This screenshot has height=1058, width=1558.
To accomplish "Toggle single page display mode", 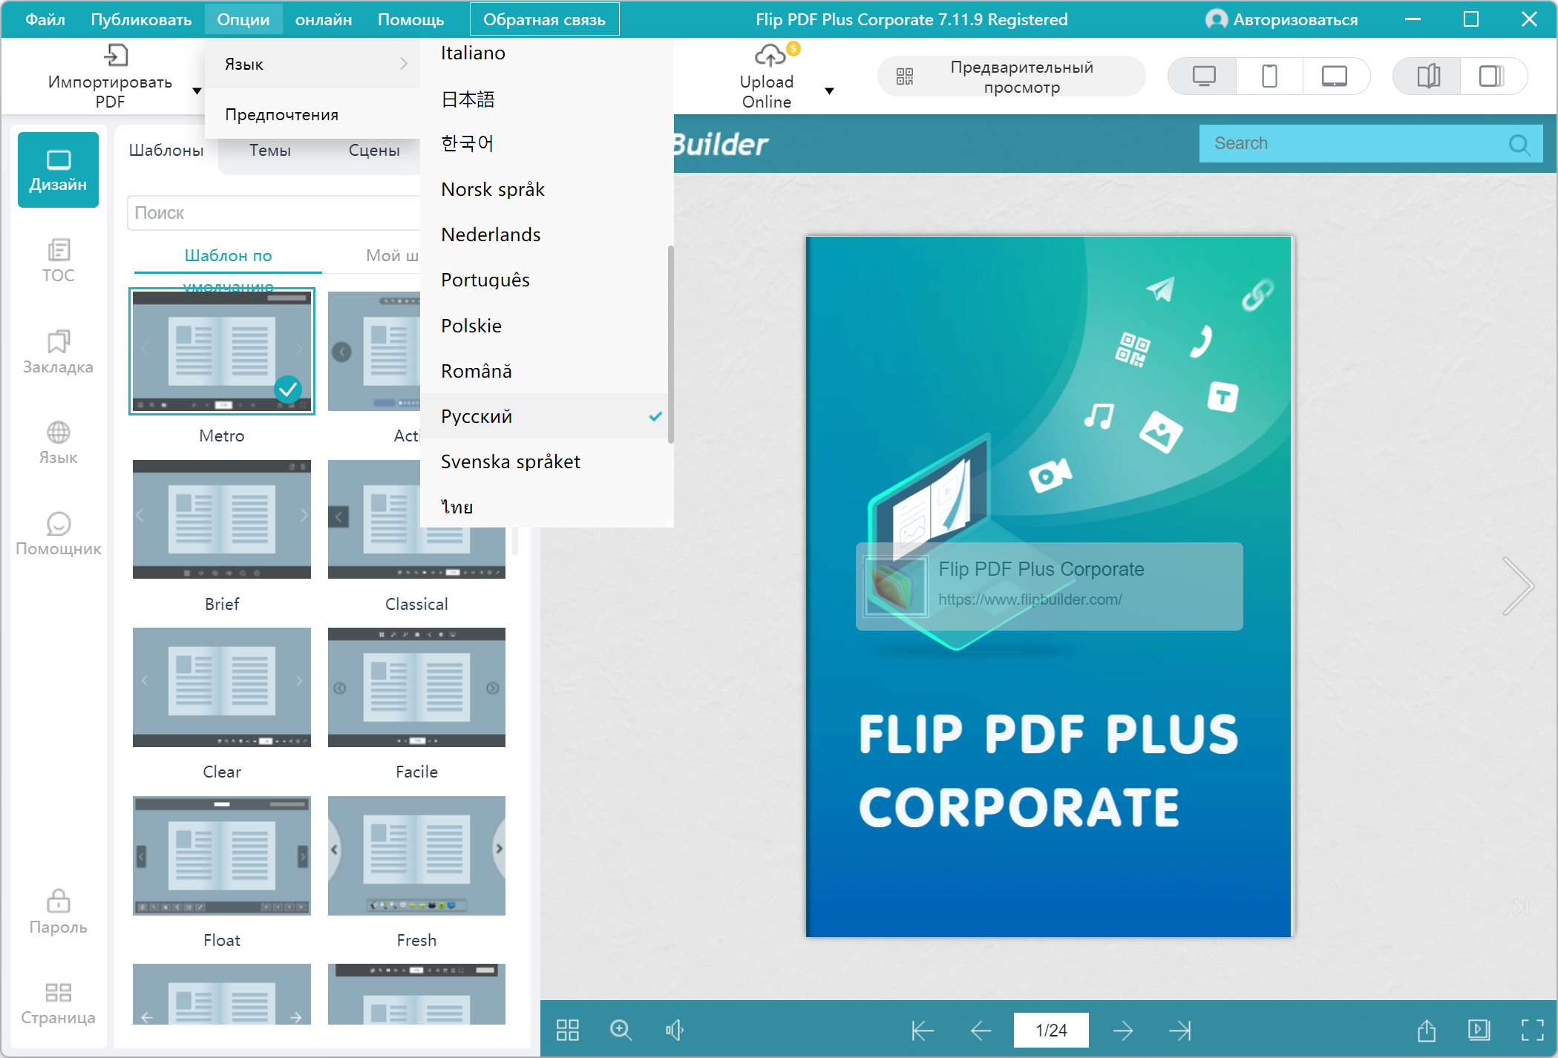I will [x=1491, y=76].
